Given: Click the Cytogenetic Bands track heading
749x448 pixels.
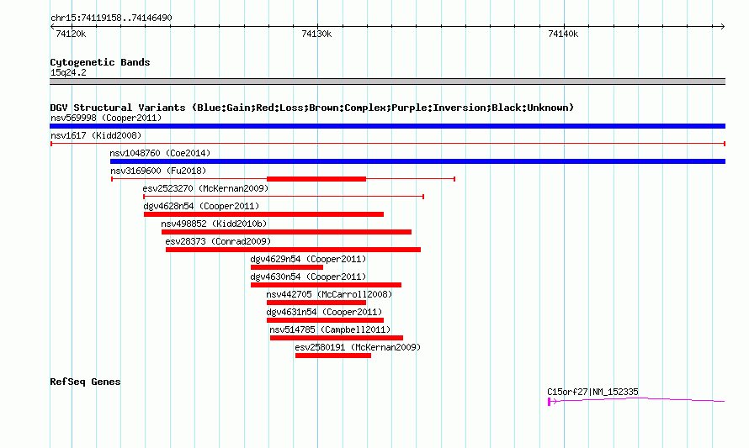Looking at the screenshot, I should click(100, 62).
